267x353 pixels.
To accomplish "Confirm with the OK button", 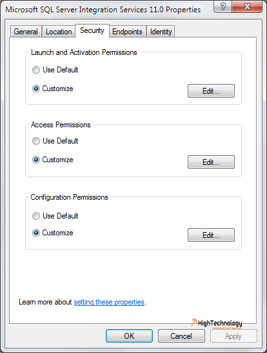I will point(130,336).
